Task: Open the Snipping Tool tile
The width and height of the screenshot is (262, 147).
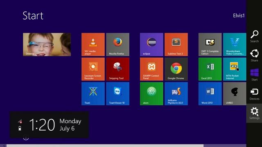Action: point(117,69)
